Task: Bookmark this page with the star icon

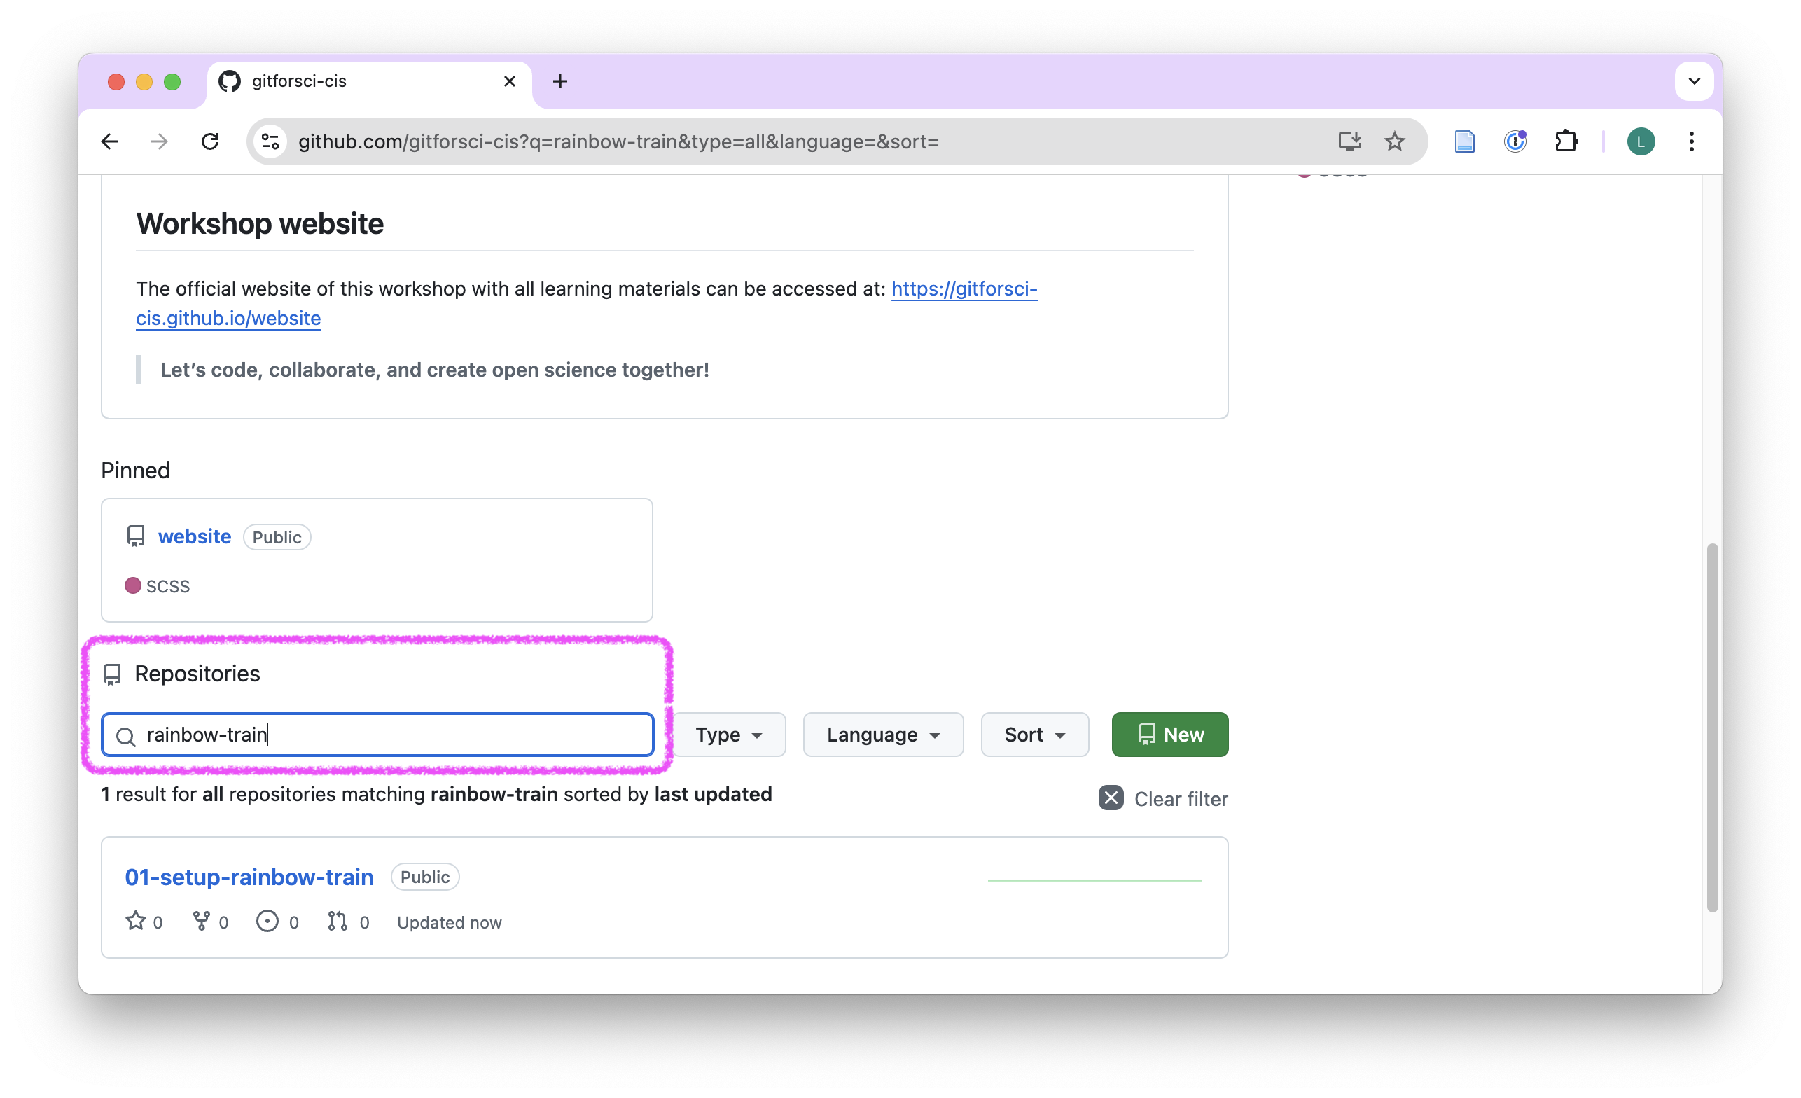Action: point(1395,141)
